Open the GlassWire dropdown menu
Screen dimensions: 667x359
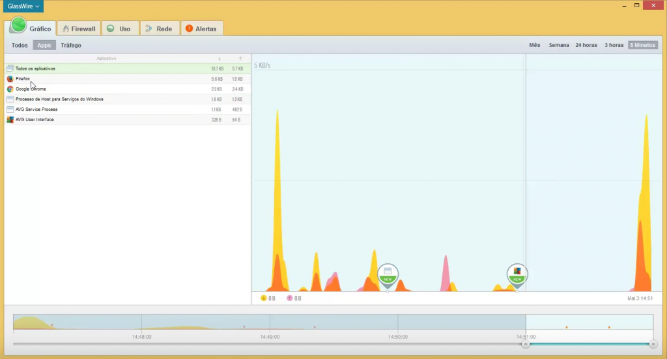pyautogui.click(x=23, y=7)
